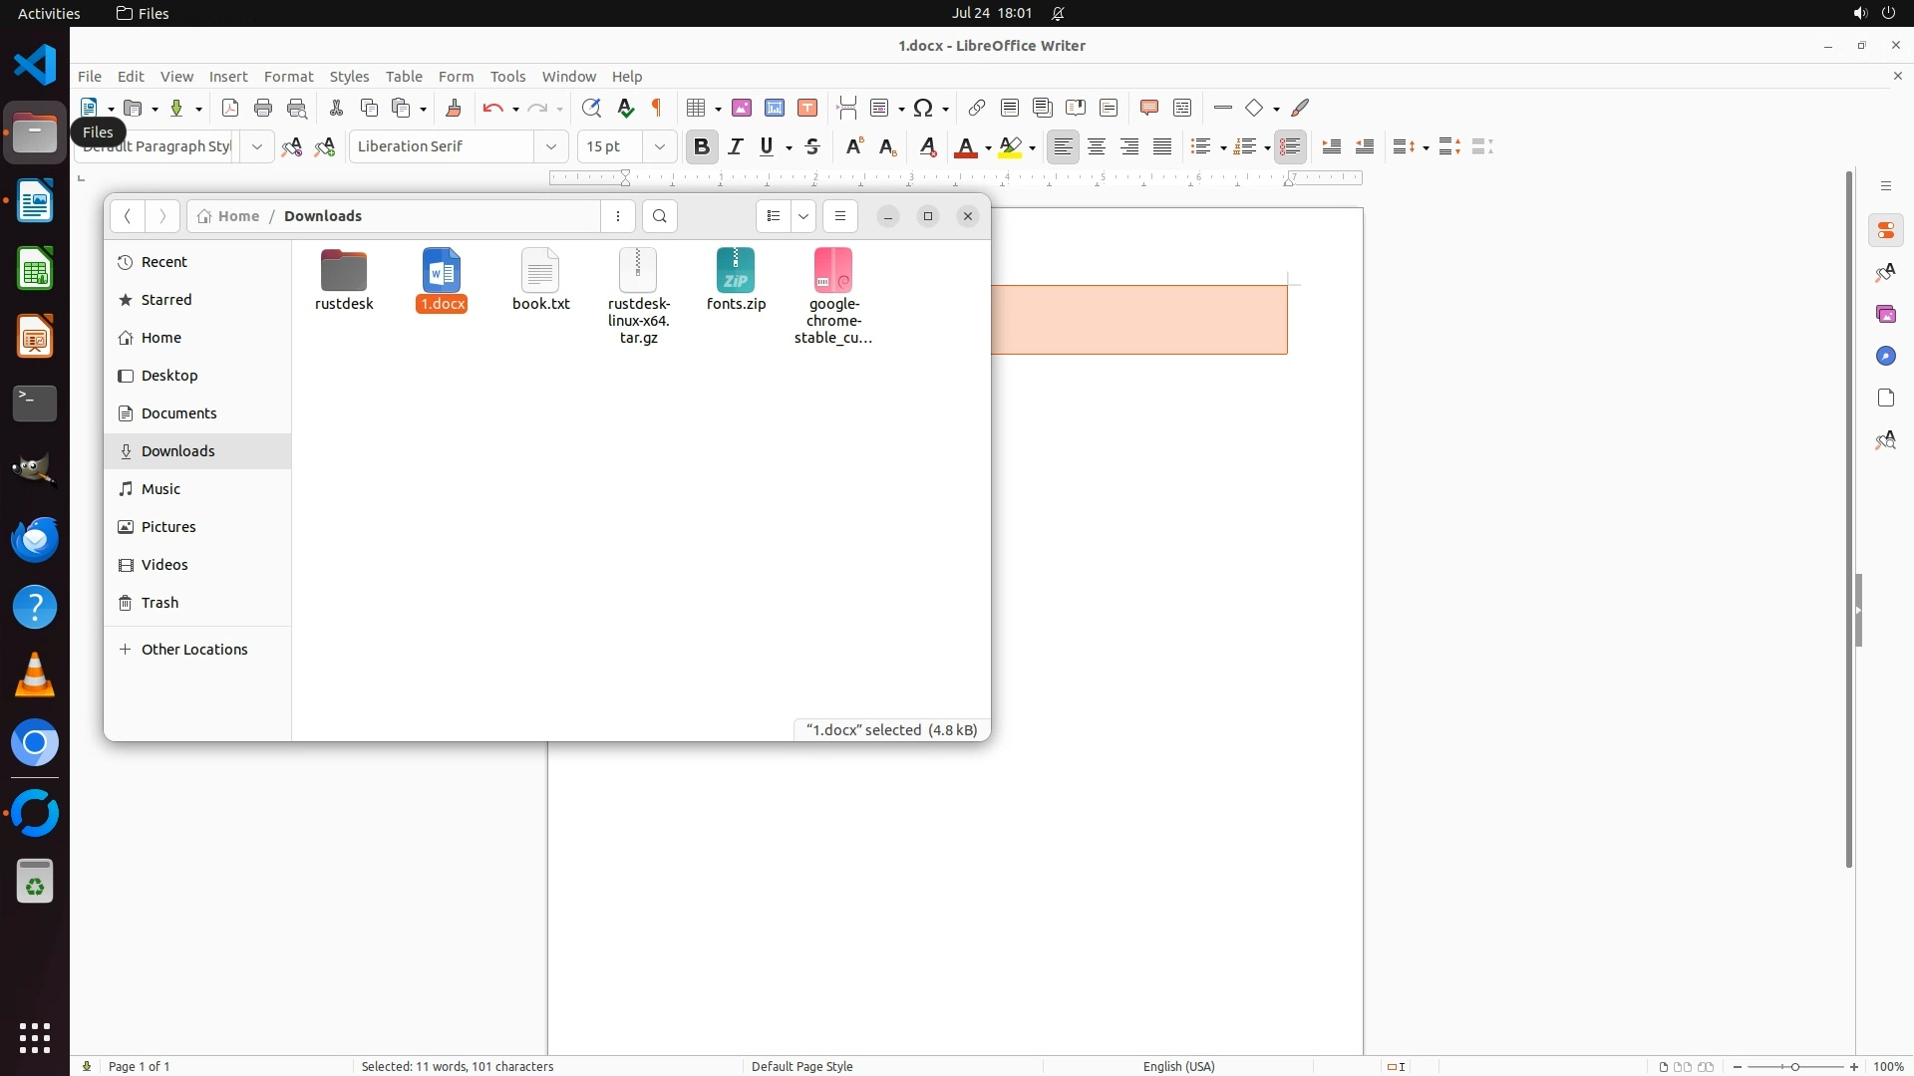Open file manager view options dropdown arrow
The height and width of the screenshot is (1076, 1914).
[803, 216]
